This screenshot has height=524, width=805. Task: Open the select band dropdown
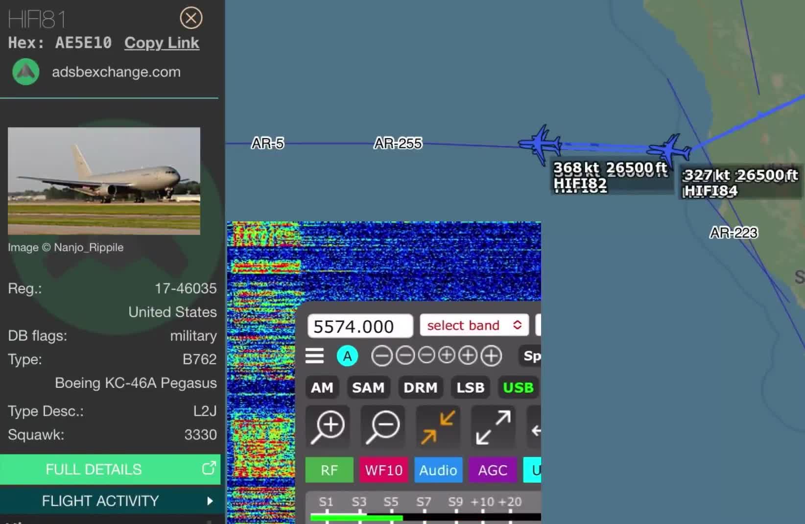click(x=473, y=325)
